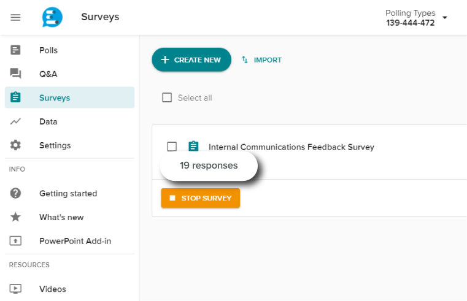Open the Surveys section in sidebar
Image resolution: width=467 pixels, height=301 pixels.
pos(55,97)
